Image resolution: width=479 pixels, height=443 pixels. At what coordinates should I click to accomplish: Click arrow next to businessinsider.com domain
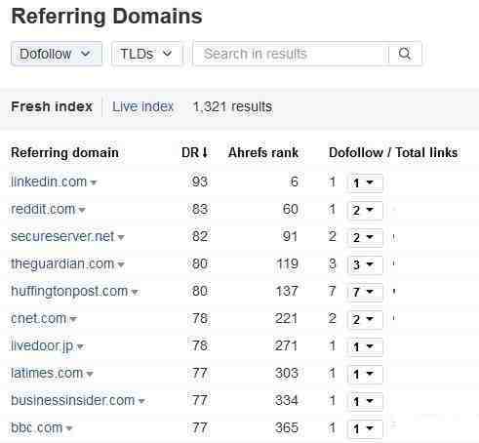click(x=141, y=401)
